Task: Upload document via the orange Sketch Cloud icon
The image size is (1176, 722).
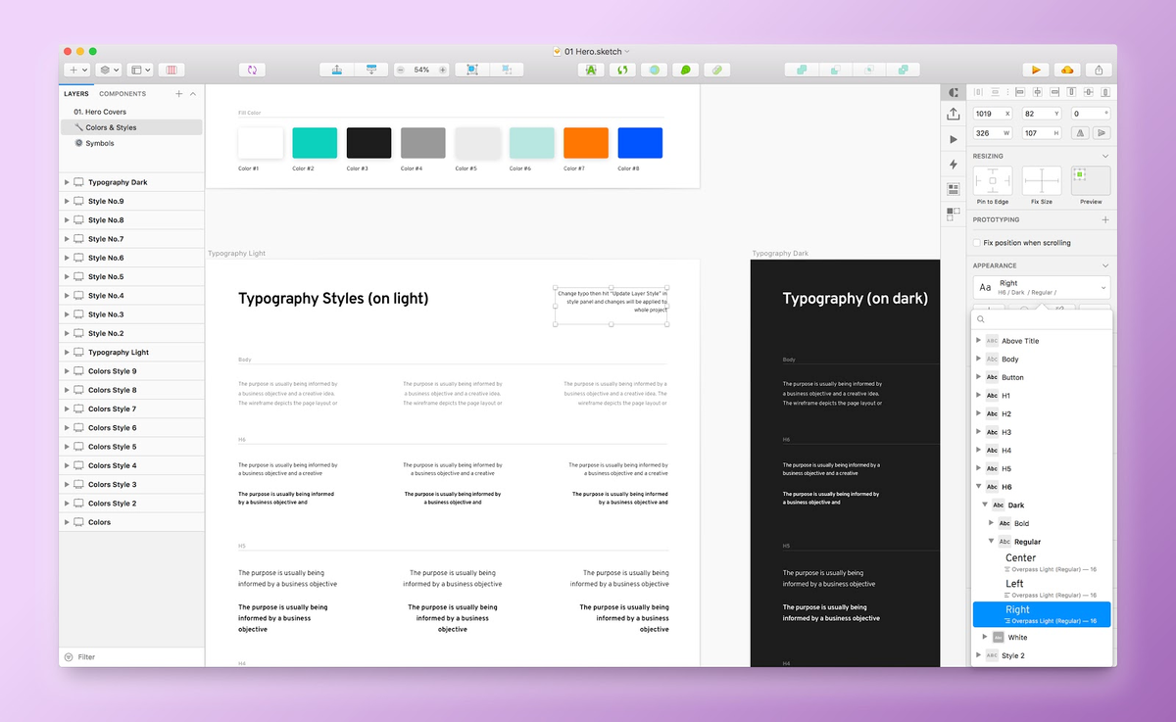Action: 1068,70
